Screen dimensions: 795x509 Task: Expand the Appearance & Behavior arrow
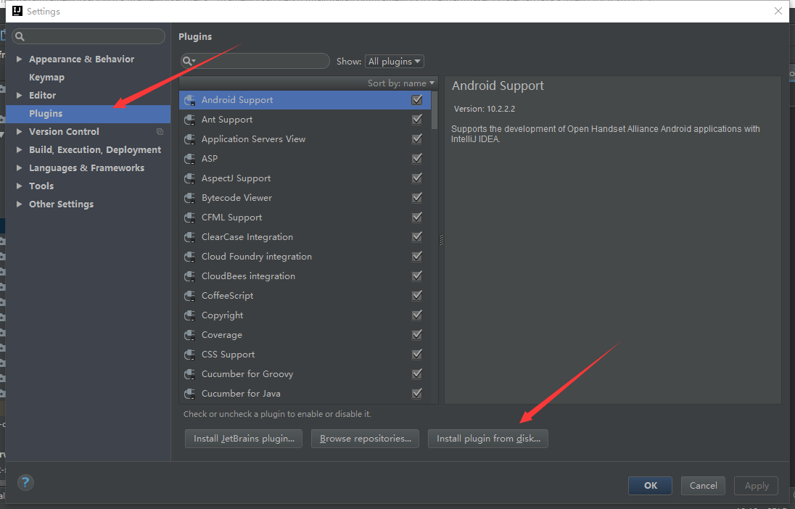20,59
